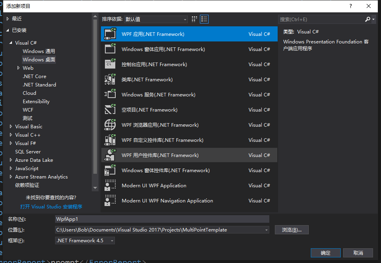Image resolution: width=381 pixels, height=263 pixels.
Task: Switch template list to small icons view
Action: (194, 19)
